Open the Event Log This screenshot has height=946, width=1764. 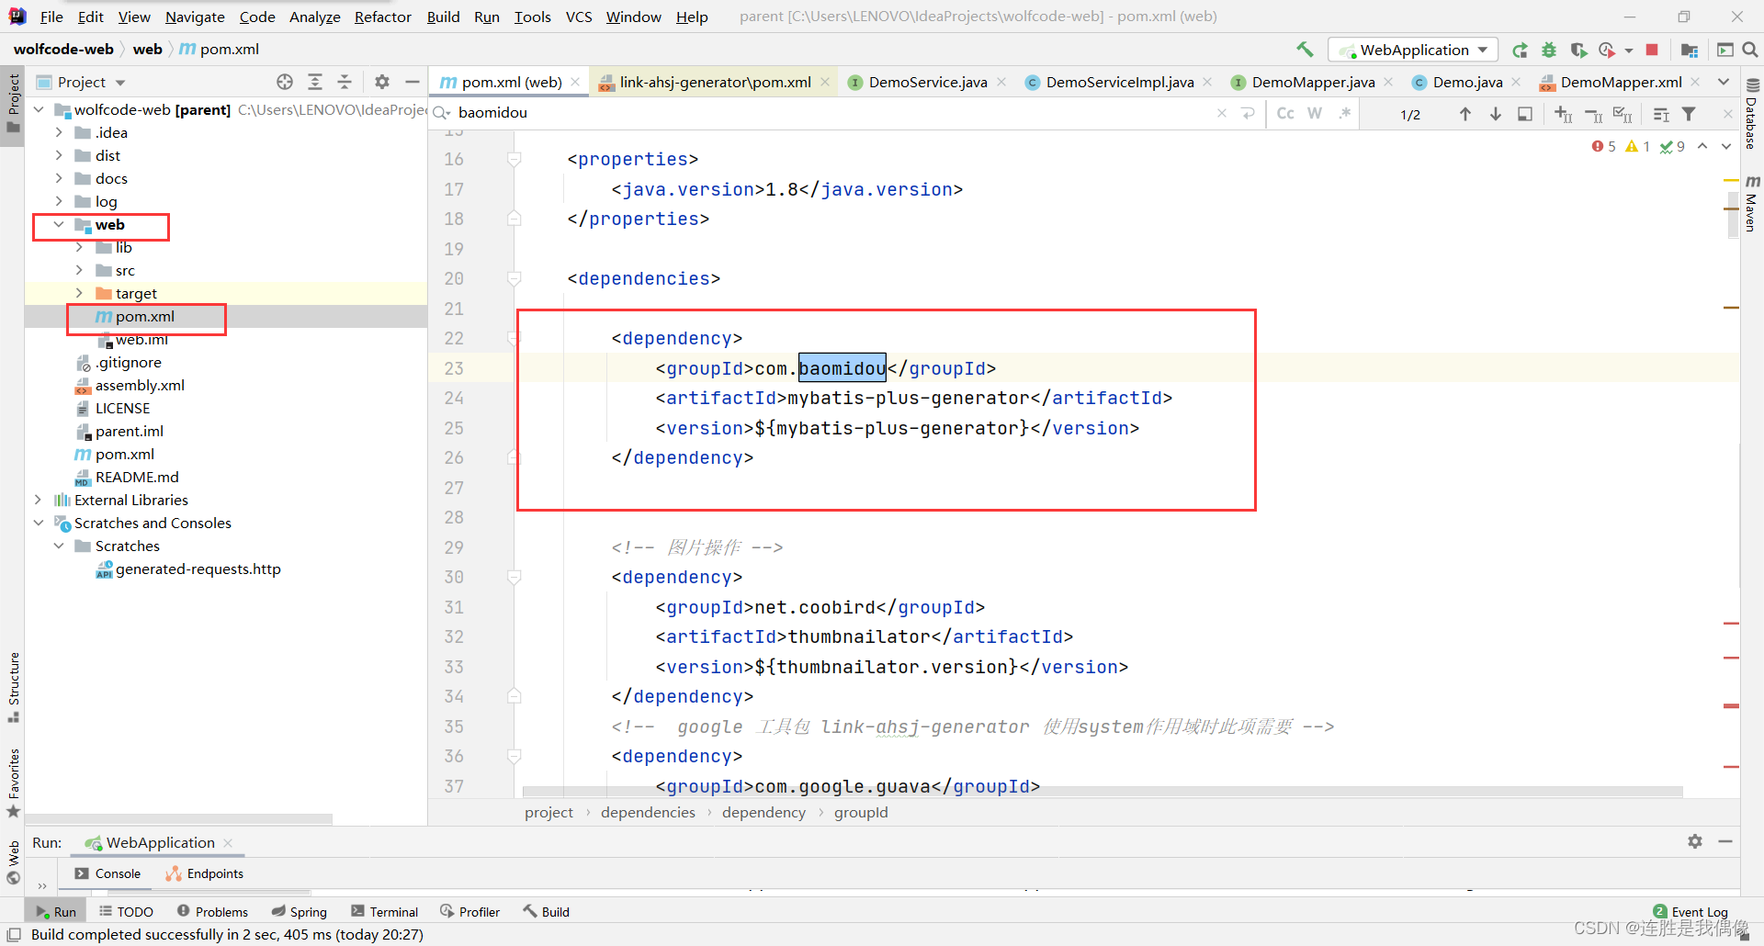click(x=1699, y=910)
